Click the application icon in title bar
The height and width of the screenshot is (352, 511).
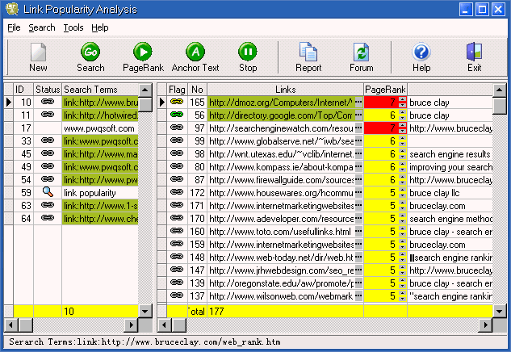coord(12,9)
